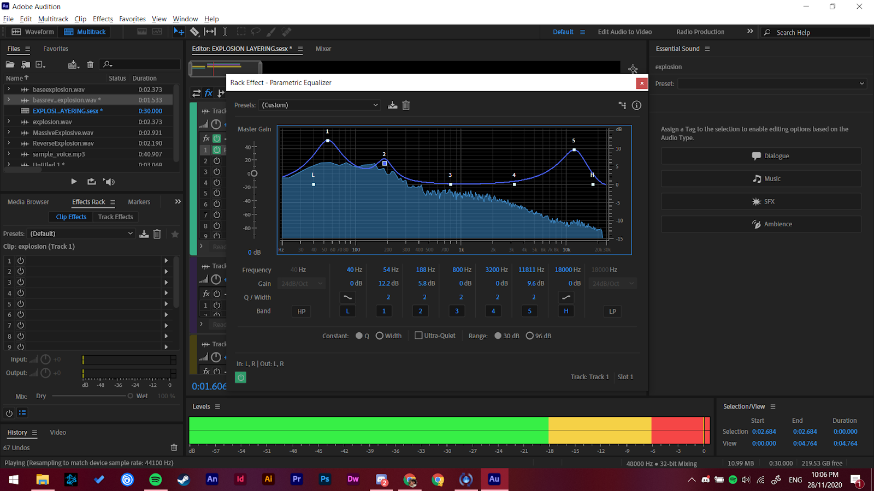Select the Slip tool

[x=210, y=32]
